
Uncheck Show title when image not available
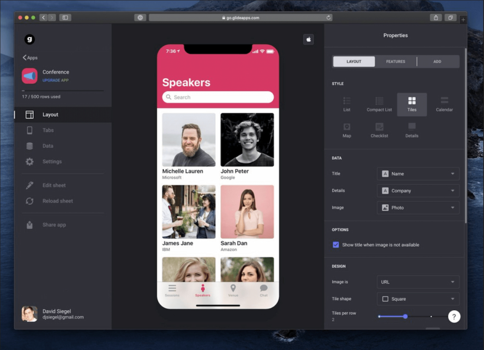pyautogui.click(x=336, y=245)
